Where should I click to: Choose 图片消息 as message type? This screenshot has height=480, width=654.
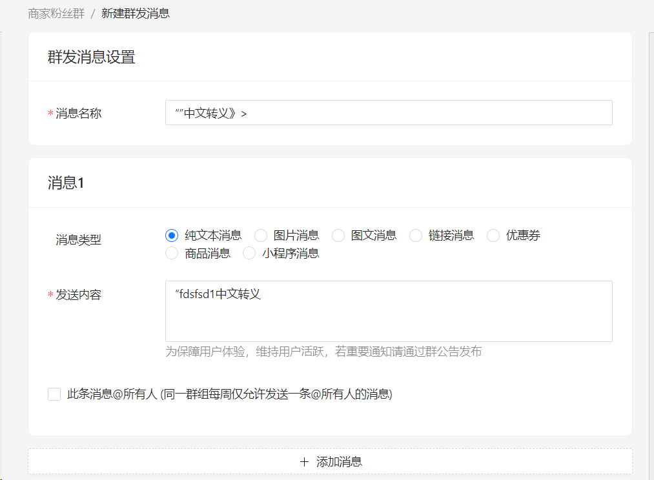(x=261, y=235)
